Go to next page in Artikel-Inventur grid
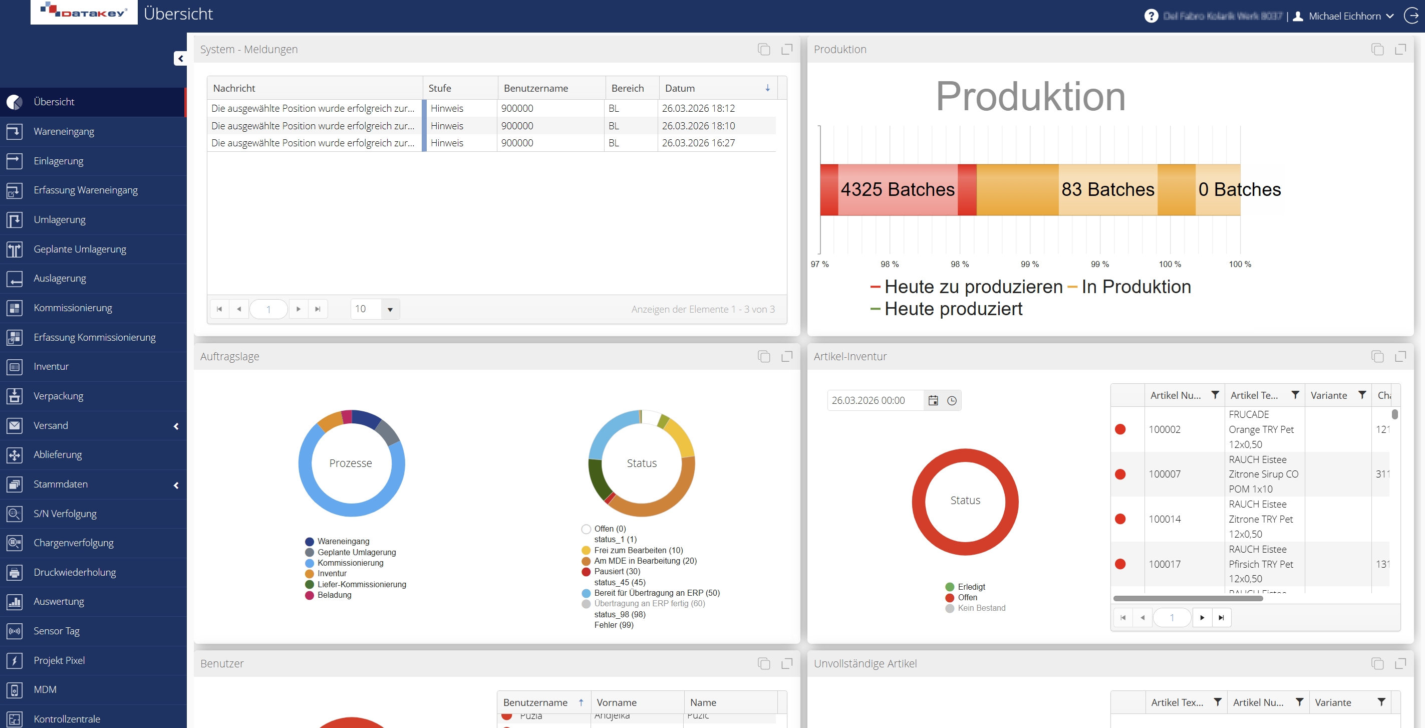Screen dimensions: 1425x728 pyautogui.click(x=1202, y=617)
